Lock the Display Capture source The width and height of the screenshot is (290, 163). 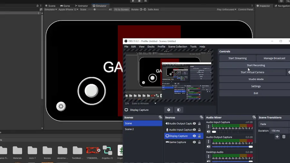pyautogui.click(x=199, y=136)
